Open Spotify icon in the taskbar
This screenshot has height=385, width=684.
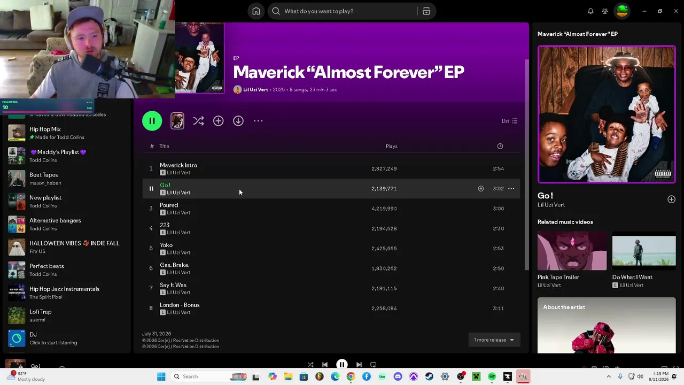coord(492,376)
